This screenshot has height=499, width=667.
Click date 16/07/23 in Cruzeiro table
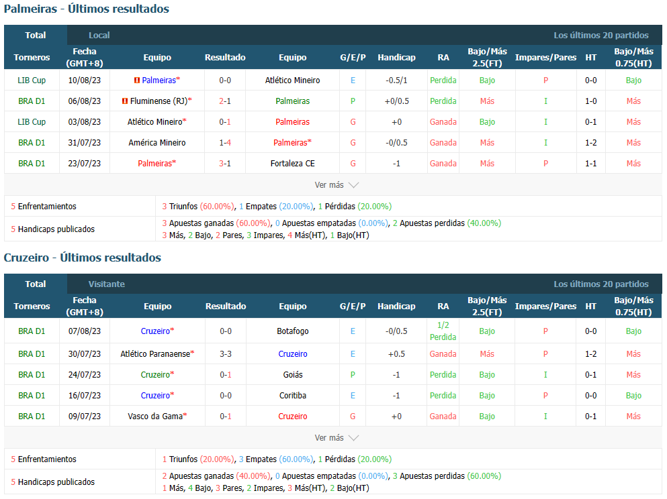(x=84, y=396)
